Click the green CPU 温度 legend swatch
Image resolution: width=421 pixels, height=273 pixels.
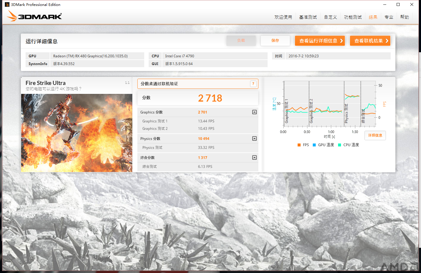(x=340, y=145)
